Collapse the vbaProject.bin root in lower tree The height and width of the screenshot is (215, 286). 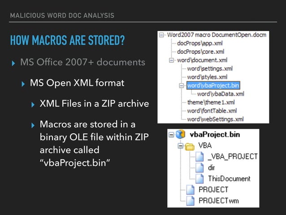[x=171, y=135]
